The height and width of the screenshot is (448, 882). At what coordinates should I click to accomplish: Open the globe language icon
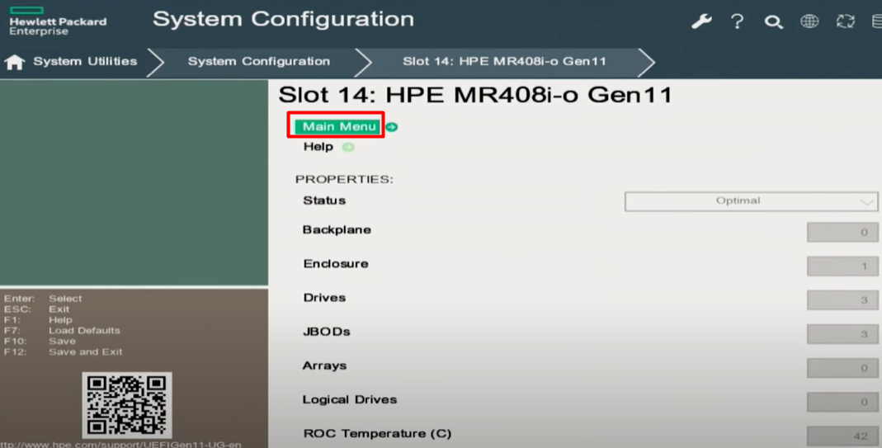[809, 21]
